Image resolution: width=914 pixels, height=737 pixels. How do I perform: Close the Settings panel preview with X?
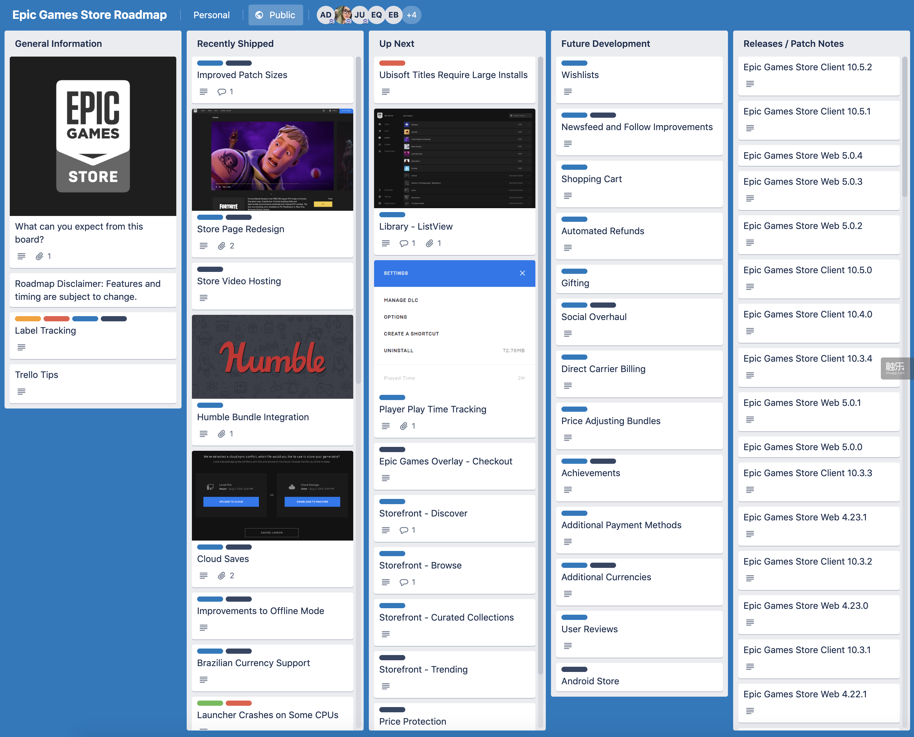523,273
